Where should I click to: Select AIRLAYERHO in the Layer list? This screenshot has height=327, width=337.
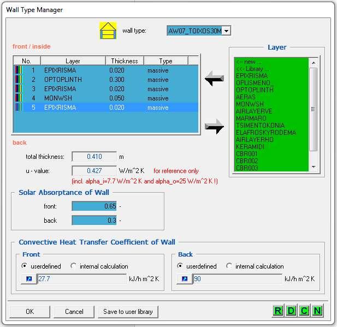coord(255,139)
